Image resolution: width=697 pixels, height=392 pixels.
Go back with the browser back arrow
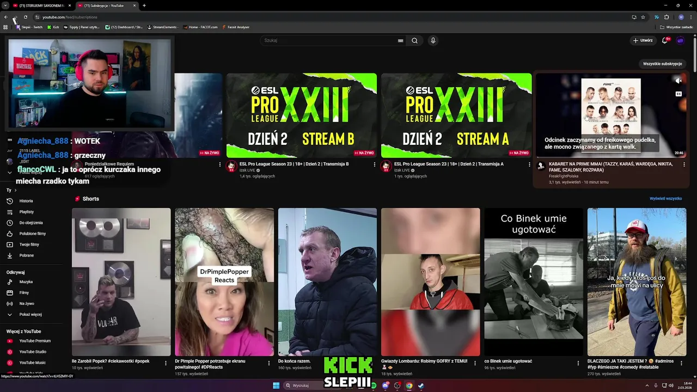[5, 17]
